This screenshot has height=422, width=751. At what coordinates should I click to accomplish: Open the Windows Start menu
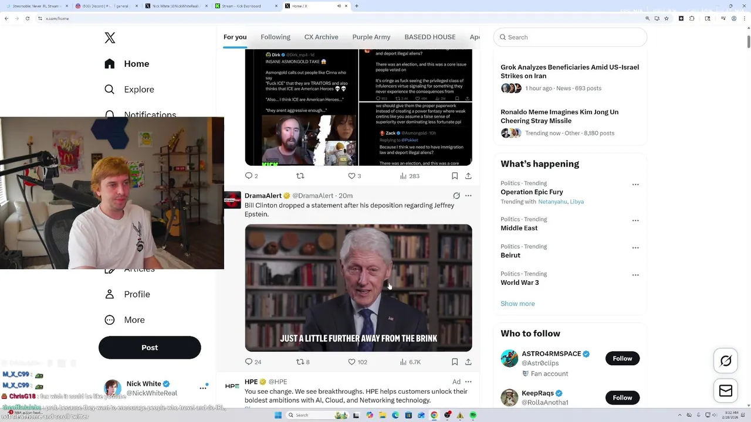pos(278,415)
